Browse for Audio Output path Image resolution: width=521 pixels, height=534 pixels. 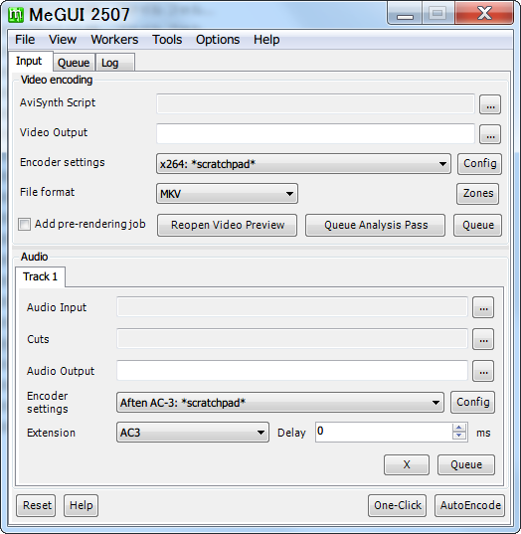click(483, 371)
